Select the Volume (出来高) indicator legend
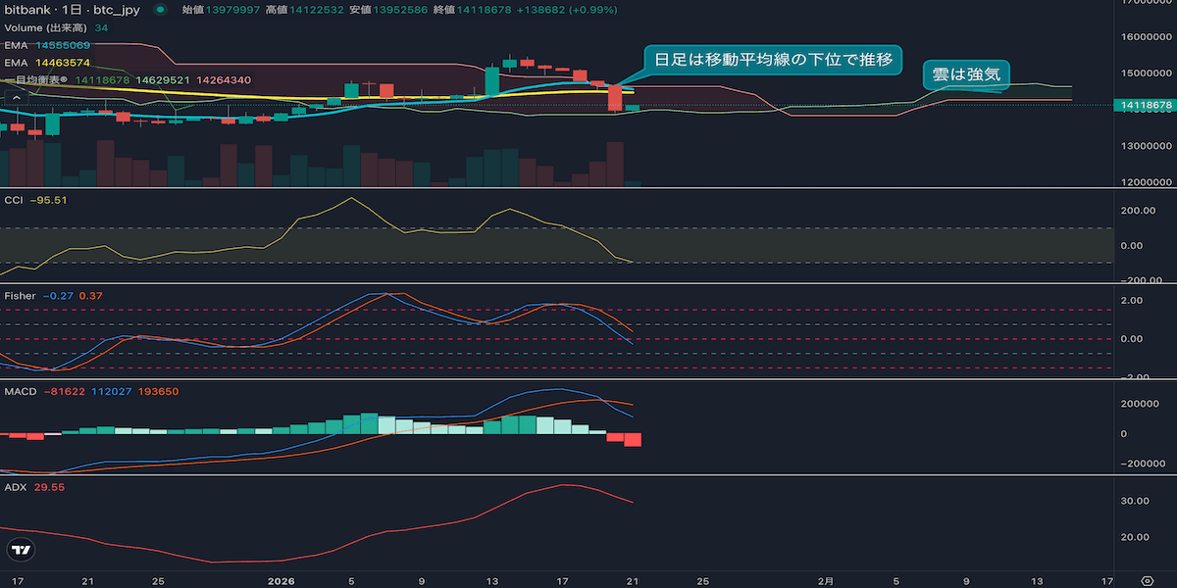1177x588 pixels. point(47,27)
